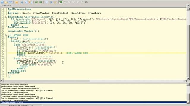The image size is (190, 106).
Task: Click line number 46 in gutter
Action: (x=3, y=79)
